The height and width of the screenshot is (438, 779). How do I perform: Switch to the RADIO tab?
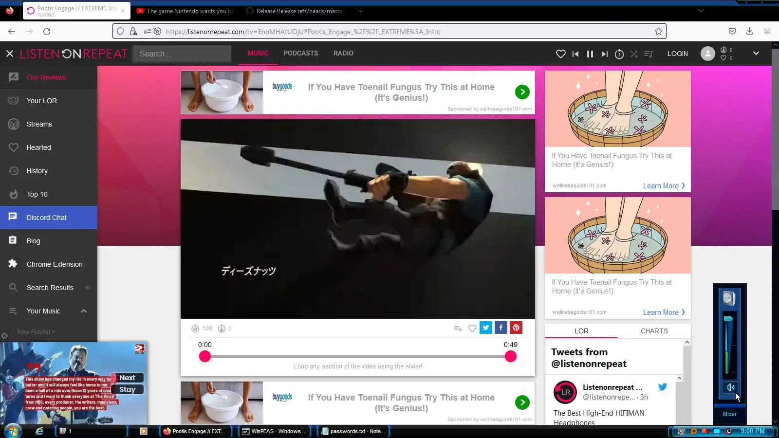point(343,53)
